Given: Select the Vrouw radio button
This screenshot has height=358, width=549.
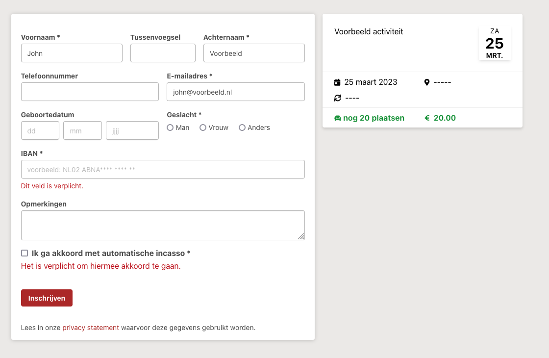Looking at the screenshot, I should click(x=203, y=128).
